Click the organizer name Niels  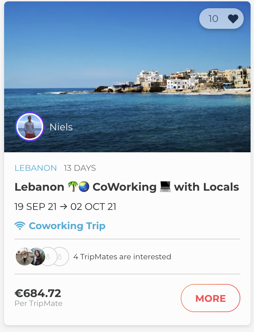click(x=61, y=127)
